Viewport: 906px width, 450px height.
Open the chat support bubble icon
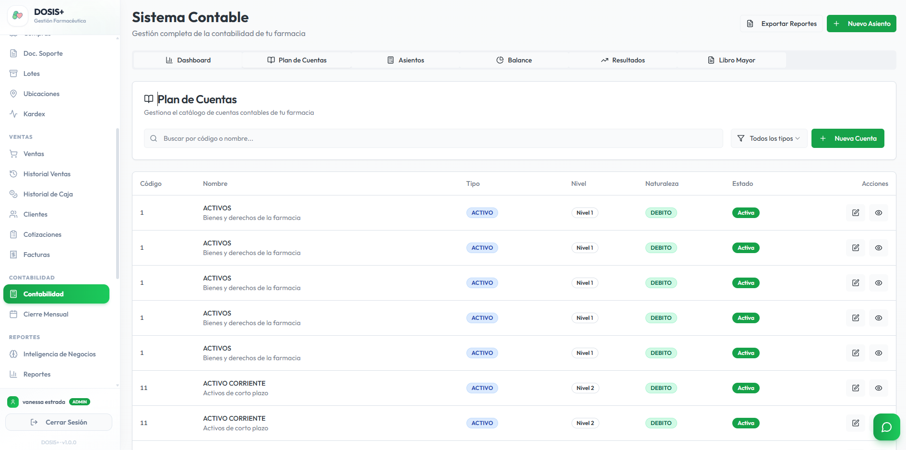[886, 427]
